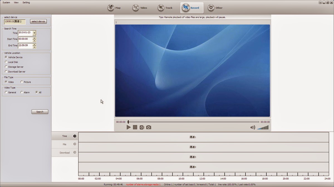334x187 pixels.
Task: Mute audio via the speaker icon
Action: point(253,127)
